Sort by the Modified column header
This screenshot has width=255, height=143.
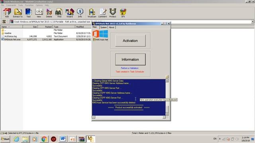pos(83,27)
